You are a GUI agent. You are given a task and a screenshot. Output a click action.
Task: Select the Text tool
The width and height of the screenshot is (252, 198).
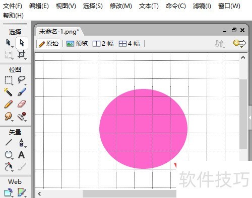pos(22,155)
